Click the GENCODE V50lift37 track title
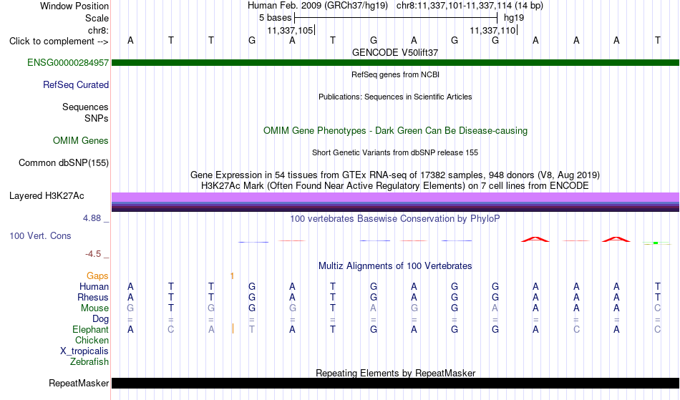The height and width of the screenshot is (400, 680). (395, 52)
